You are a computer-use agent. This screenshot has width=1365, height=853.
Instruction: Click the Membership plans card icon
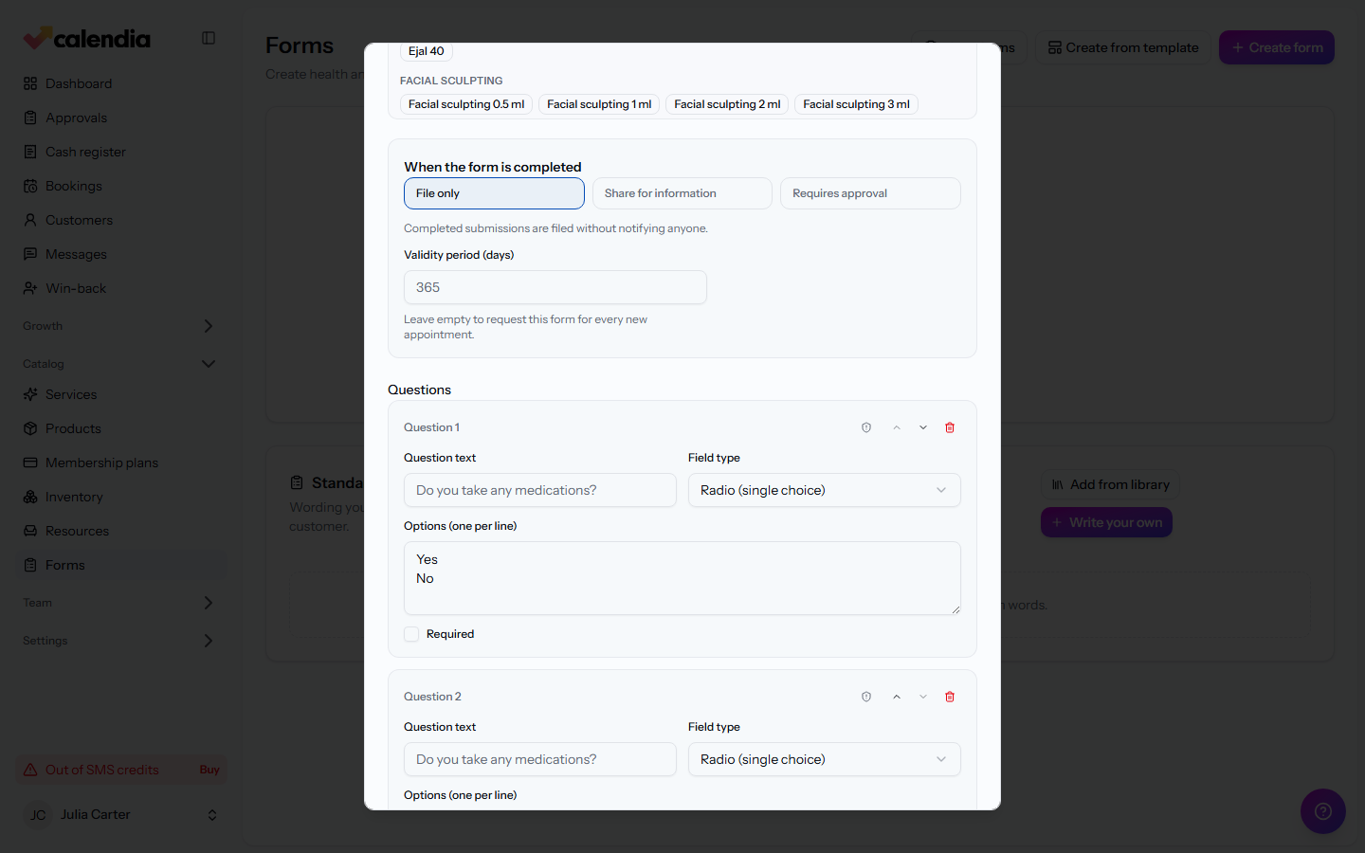point(30,463)
